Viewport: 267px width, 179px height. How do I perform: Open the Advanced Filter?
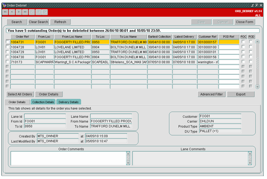click(211, 94)
